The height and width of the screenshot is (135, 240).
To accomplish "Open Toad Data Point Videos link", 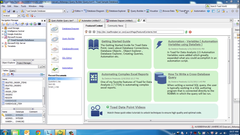I will 127,107.
